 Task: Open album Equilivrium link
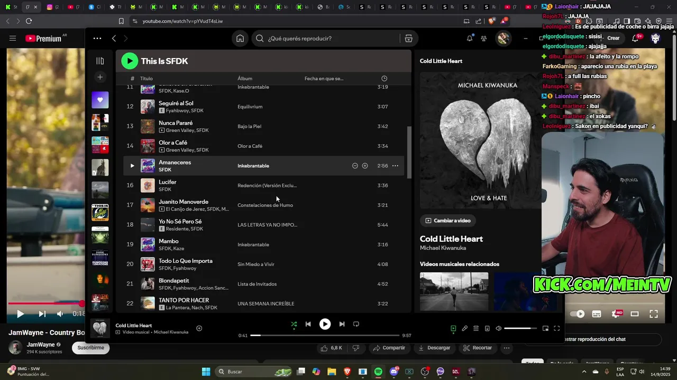[x=250, y=107]
